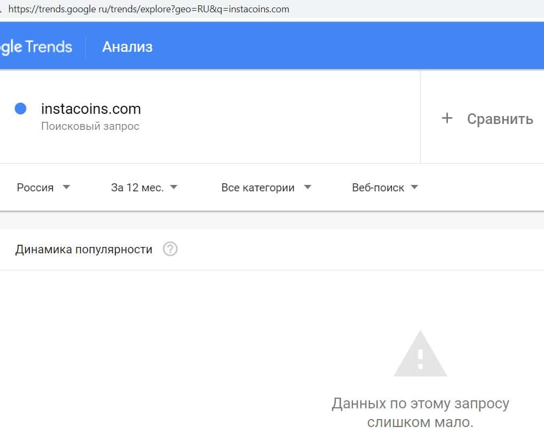Viewport: 544px width, 434px height.
Task: Open the Россия region dropdown label
Action: 35,188
